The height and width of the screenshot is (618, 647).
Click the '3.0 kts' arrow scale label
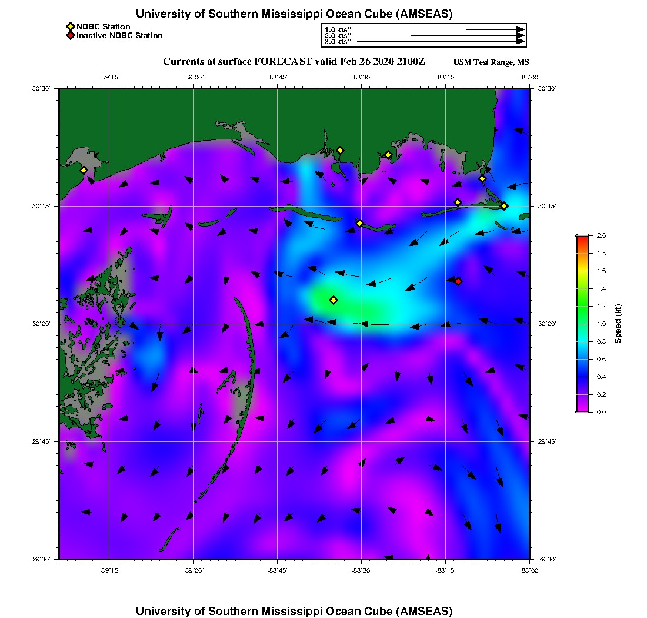[x=336, y=41]
